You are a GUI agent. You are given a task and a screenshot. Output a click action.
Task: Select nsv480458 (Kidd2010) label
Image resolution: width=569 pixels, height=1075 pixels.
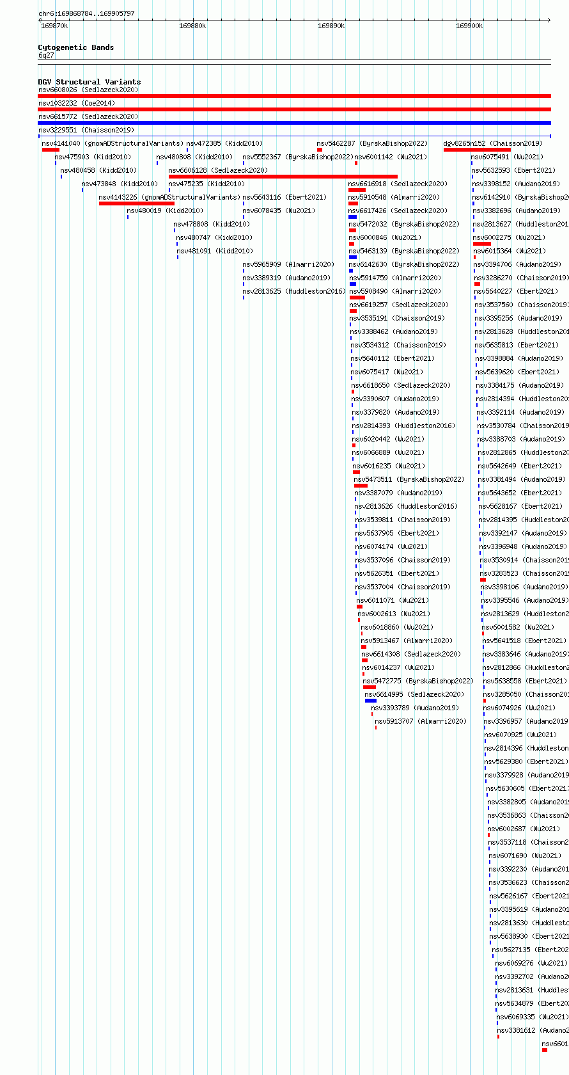(98, 170)
